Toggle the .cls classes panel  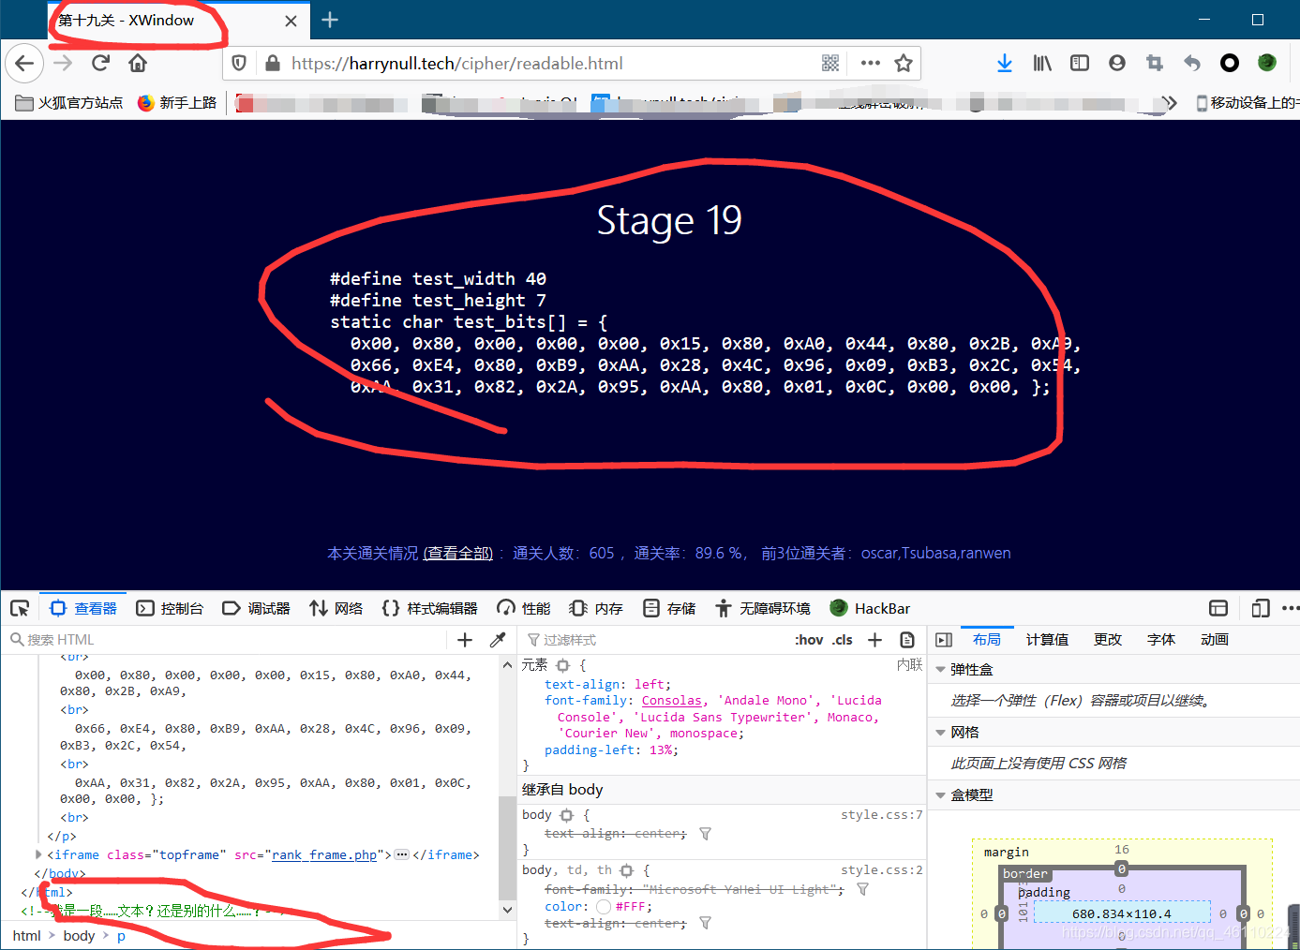[843, 640]
